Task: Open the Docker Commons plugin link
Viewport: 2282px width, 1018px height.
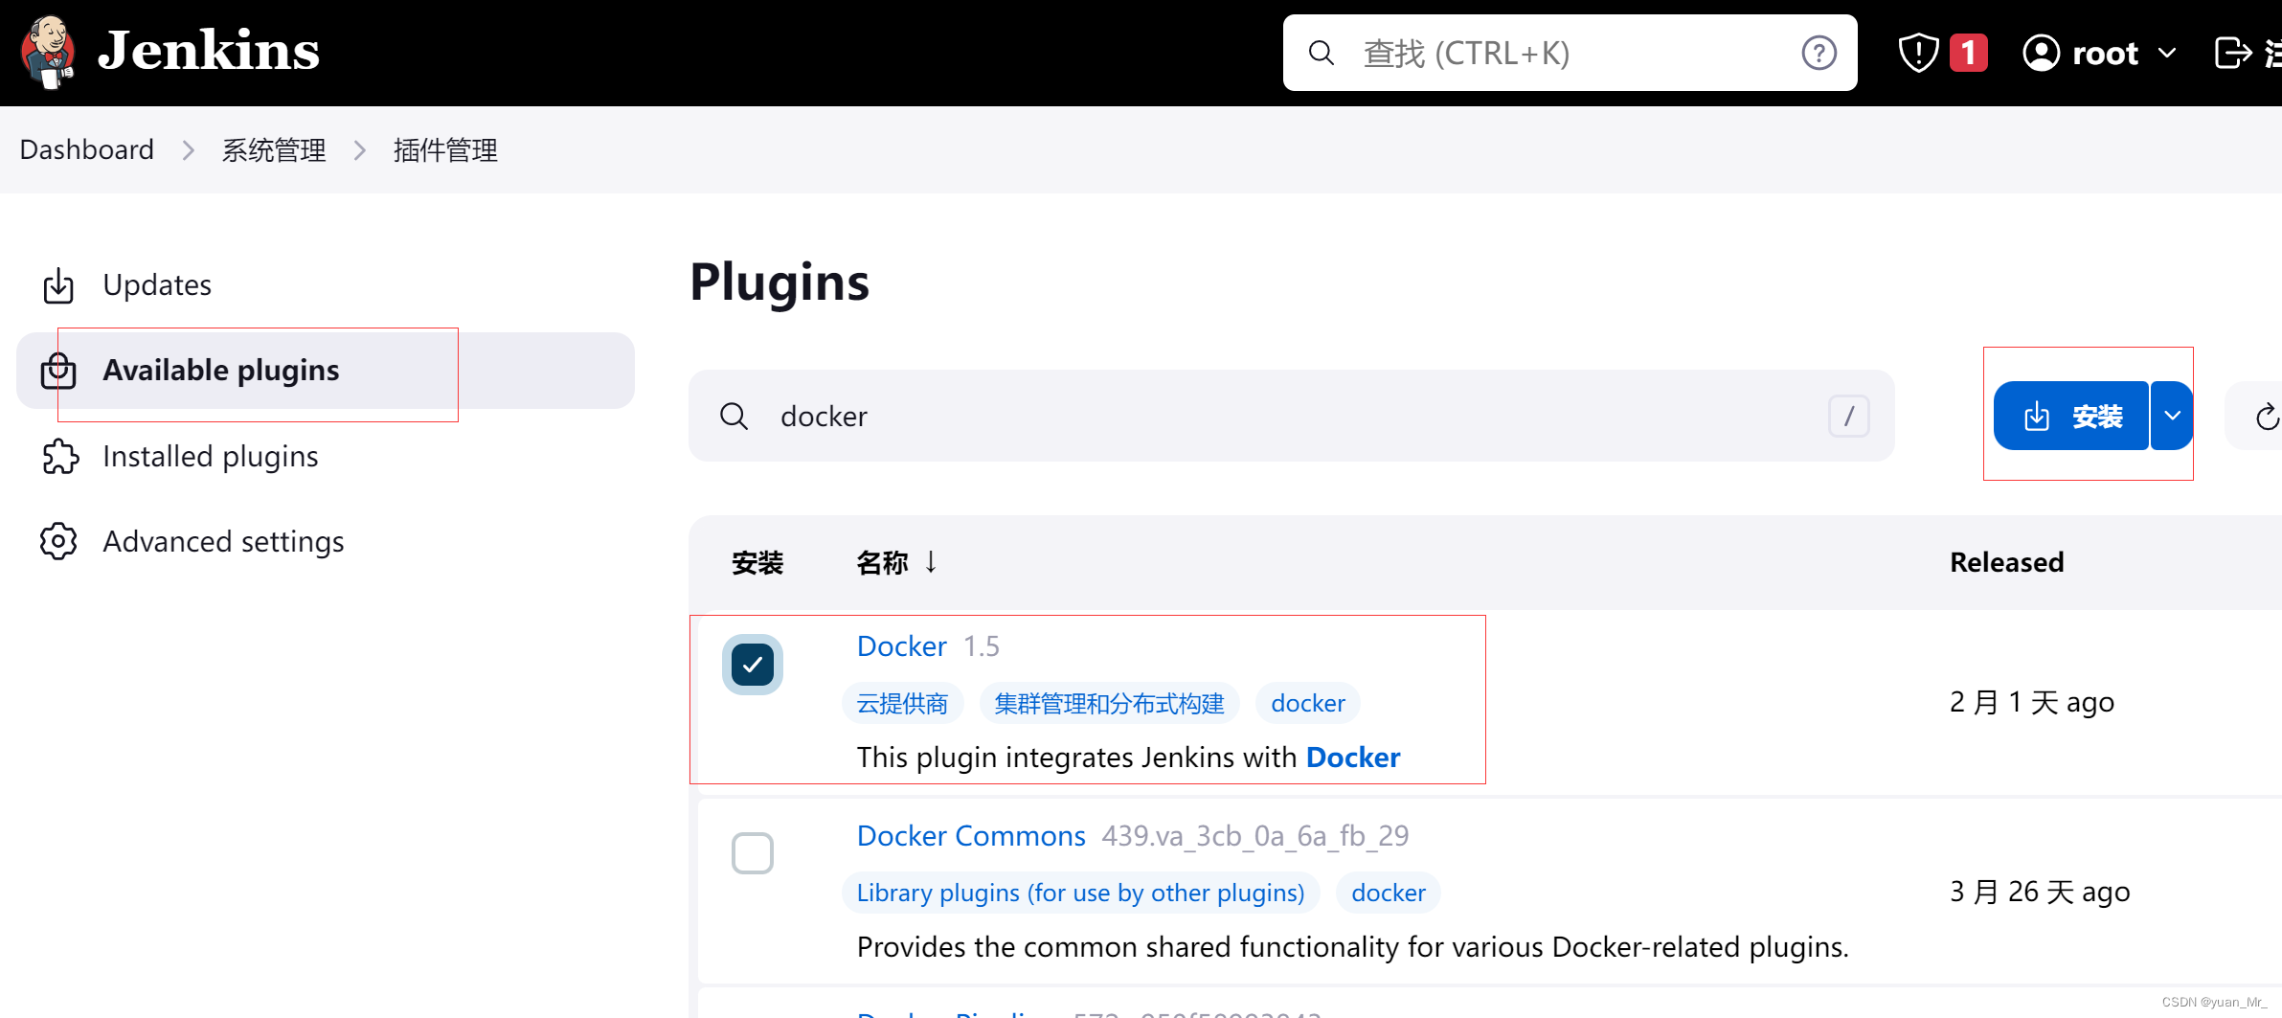Action: coord(971,836)
